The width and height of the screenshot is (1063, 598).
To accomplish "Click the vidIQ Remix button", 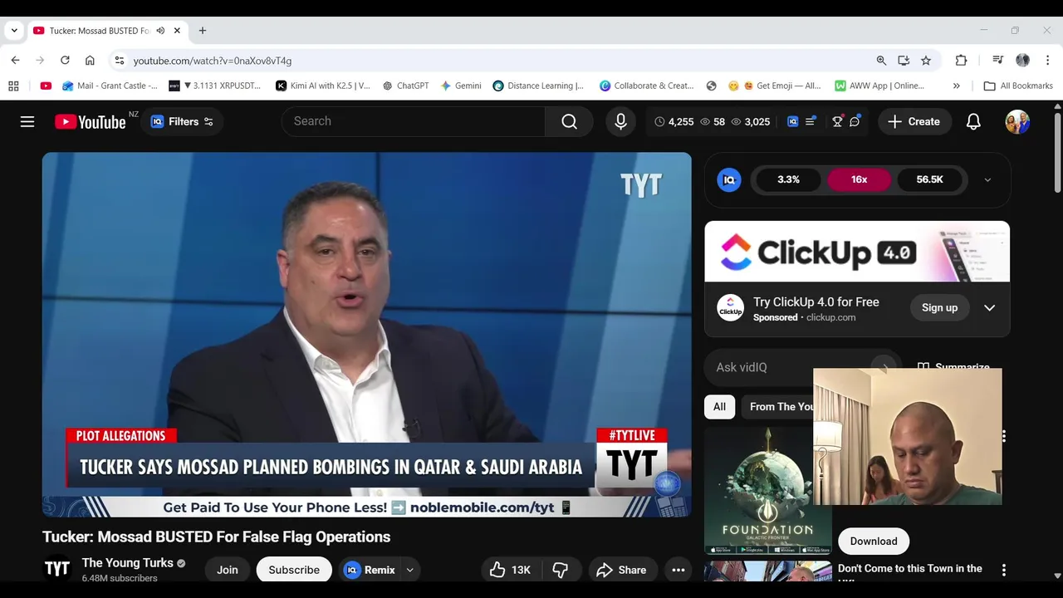I will point(370,570).
